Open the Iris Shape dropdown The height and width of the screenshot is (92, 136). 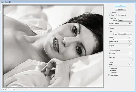(x=125, y=34)
